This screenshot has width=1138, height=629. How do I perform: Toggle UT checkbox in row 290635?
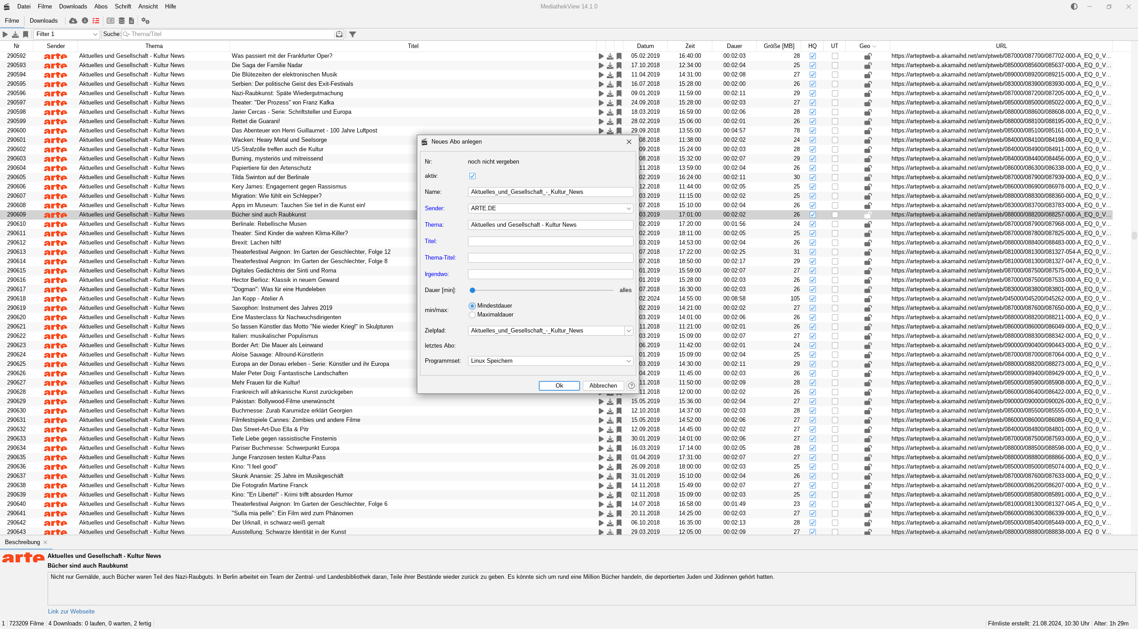pyautogui.click(x=835, y=457)
